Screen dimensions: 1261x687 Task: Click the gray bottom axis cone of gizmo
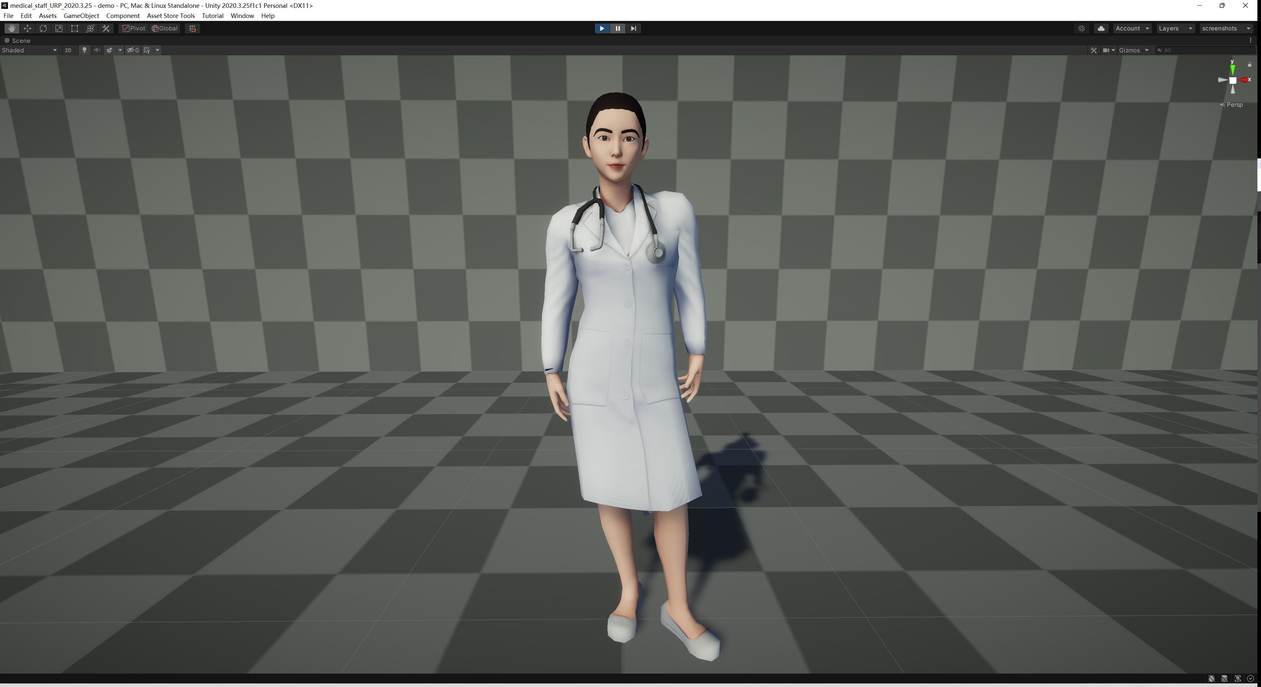coord(1233,90)
